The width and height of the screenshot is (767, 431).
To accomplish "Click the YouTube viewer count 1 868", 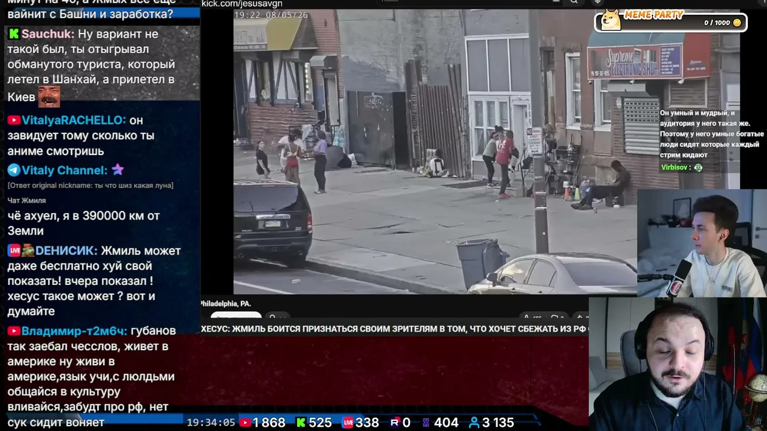I will pos(269,423).
